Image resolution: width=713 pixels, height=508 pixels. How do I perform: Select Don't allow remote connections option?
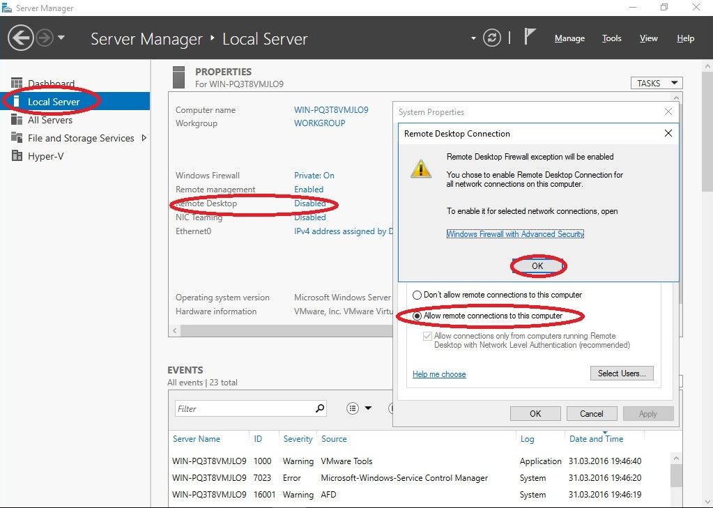(417, 295)
